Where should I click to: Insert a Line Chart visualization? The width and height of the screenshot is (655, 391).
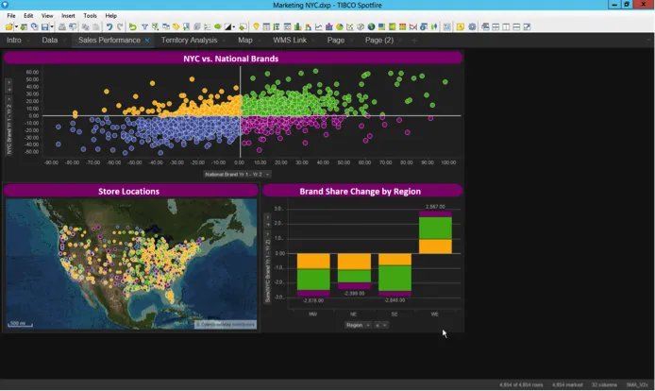(x=319, y=26)
